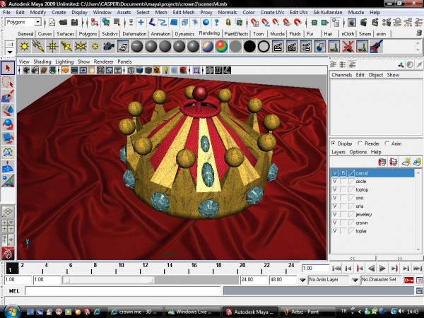Open the Renderer viewport menu
Viewport: 424px width, 318px height.
[104, 61]
